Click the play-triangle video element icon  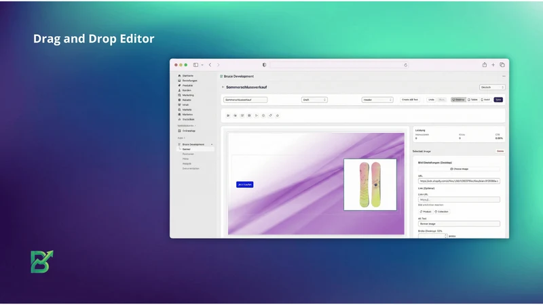(257, 115)
